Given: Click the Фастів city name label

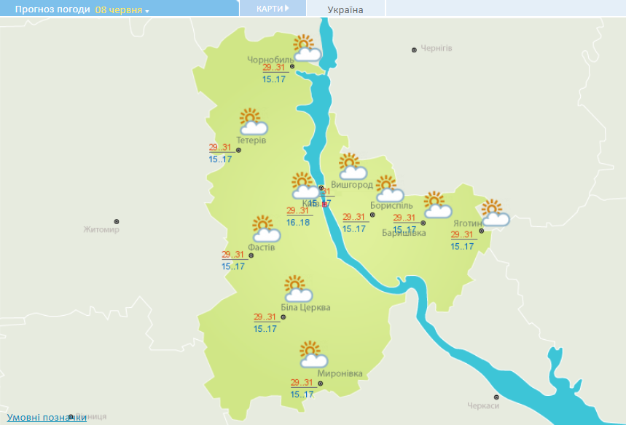Looking at the screenshot, I should point(262,247).
